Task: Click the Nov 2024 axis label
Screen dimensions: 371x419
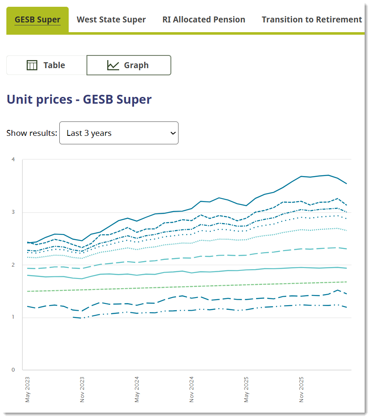Action: (x=191, y=389)
